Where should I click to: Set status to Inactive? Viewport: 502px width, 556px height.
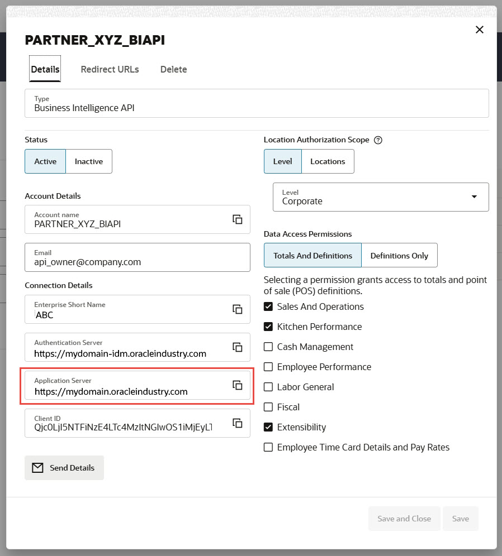(89, 161)
